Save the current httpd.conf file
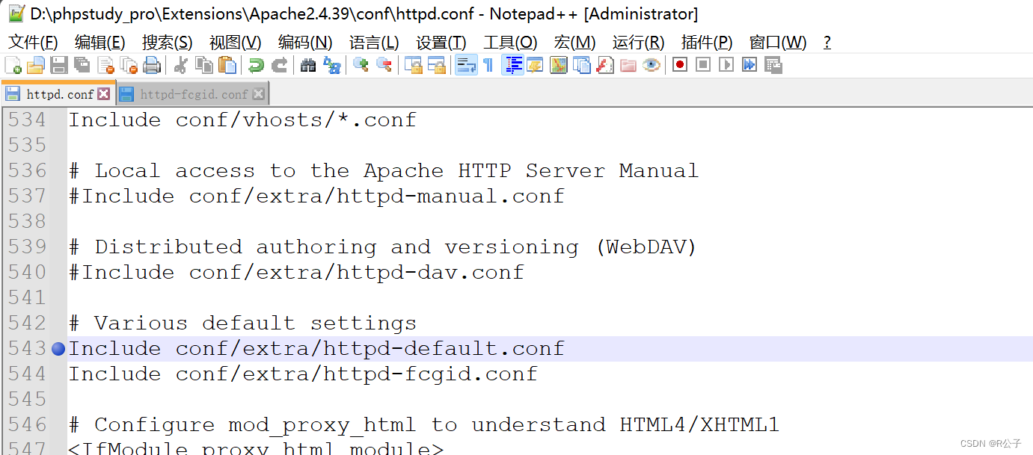 click(59, 65)
